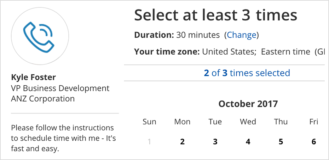The image size is (329, 160).
Task: Click the Change duration link
Action: (x=242, y=35)
